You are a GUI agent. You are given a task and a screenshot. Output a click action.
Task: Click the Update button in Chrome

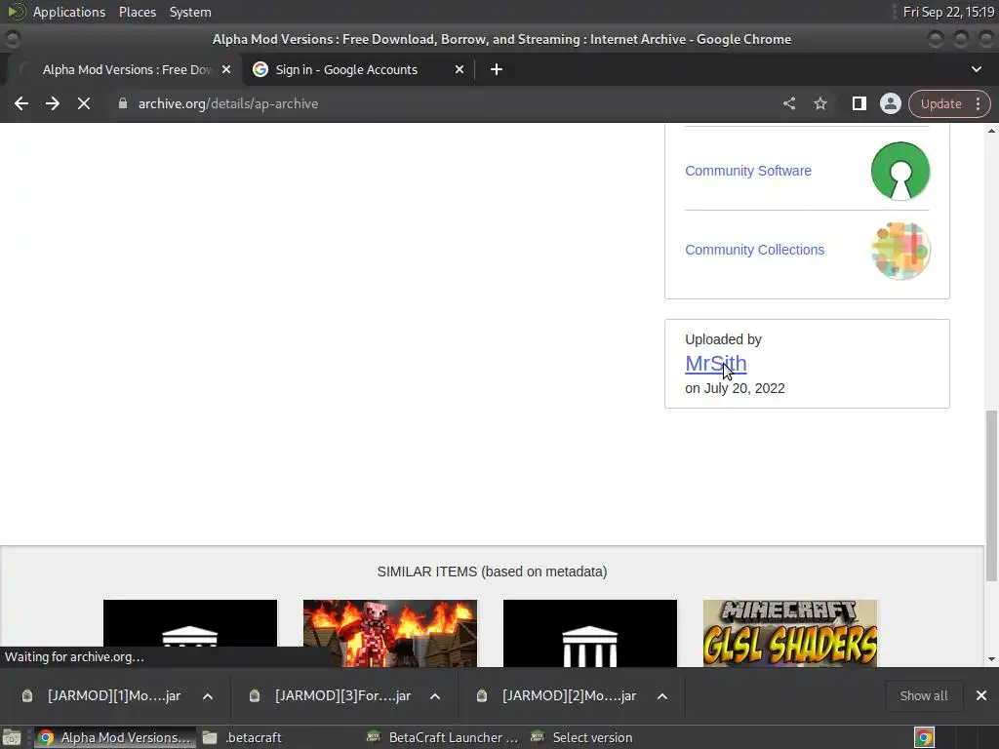pyautogui.click(x=940, y=103)
